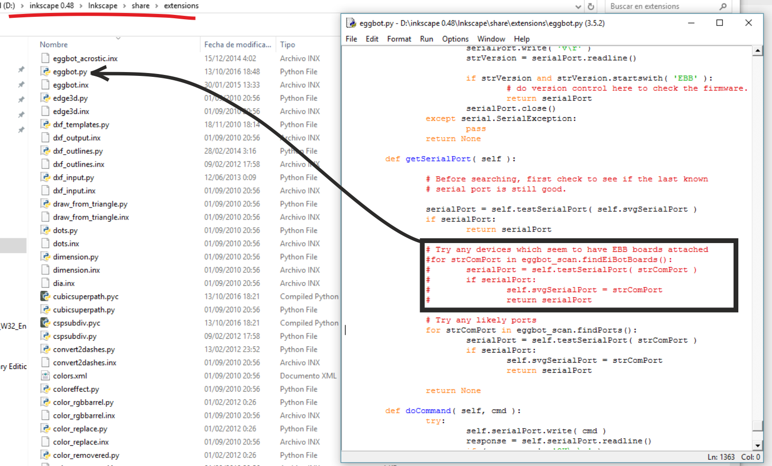Click the refresh button in Explorer address bar
The height and width of the screenshot is (466, 772).
coord(591,6)
